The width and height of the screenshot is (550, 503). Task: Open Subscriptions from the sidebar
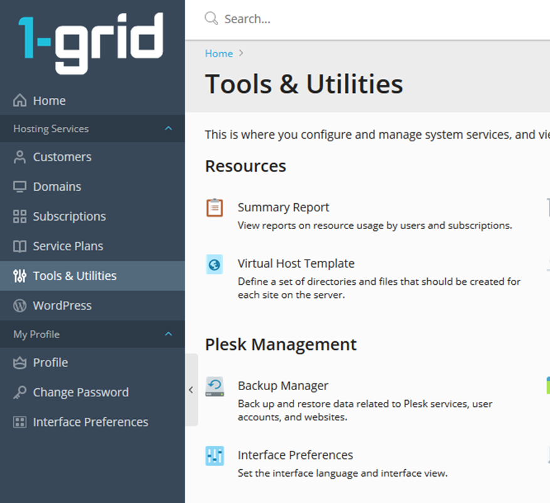point(92,216)
